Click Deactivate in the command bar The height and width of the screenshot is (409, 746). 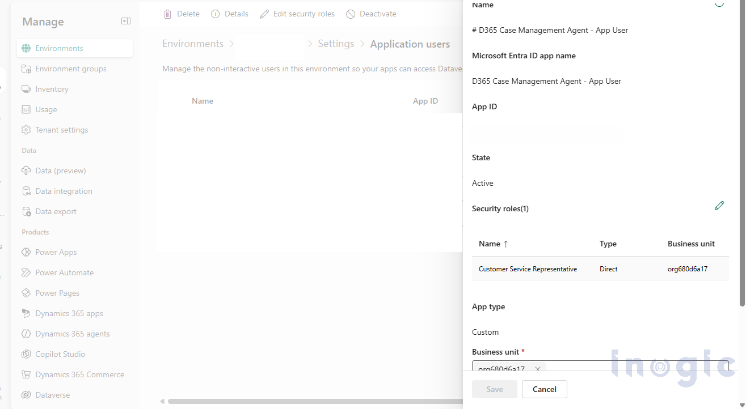pyautogui.click(x=371, y=14)
